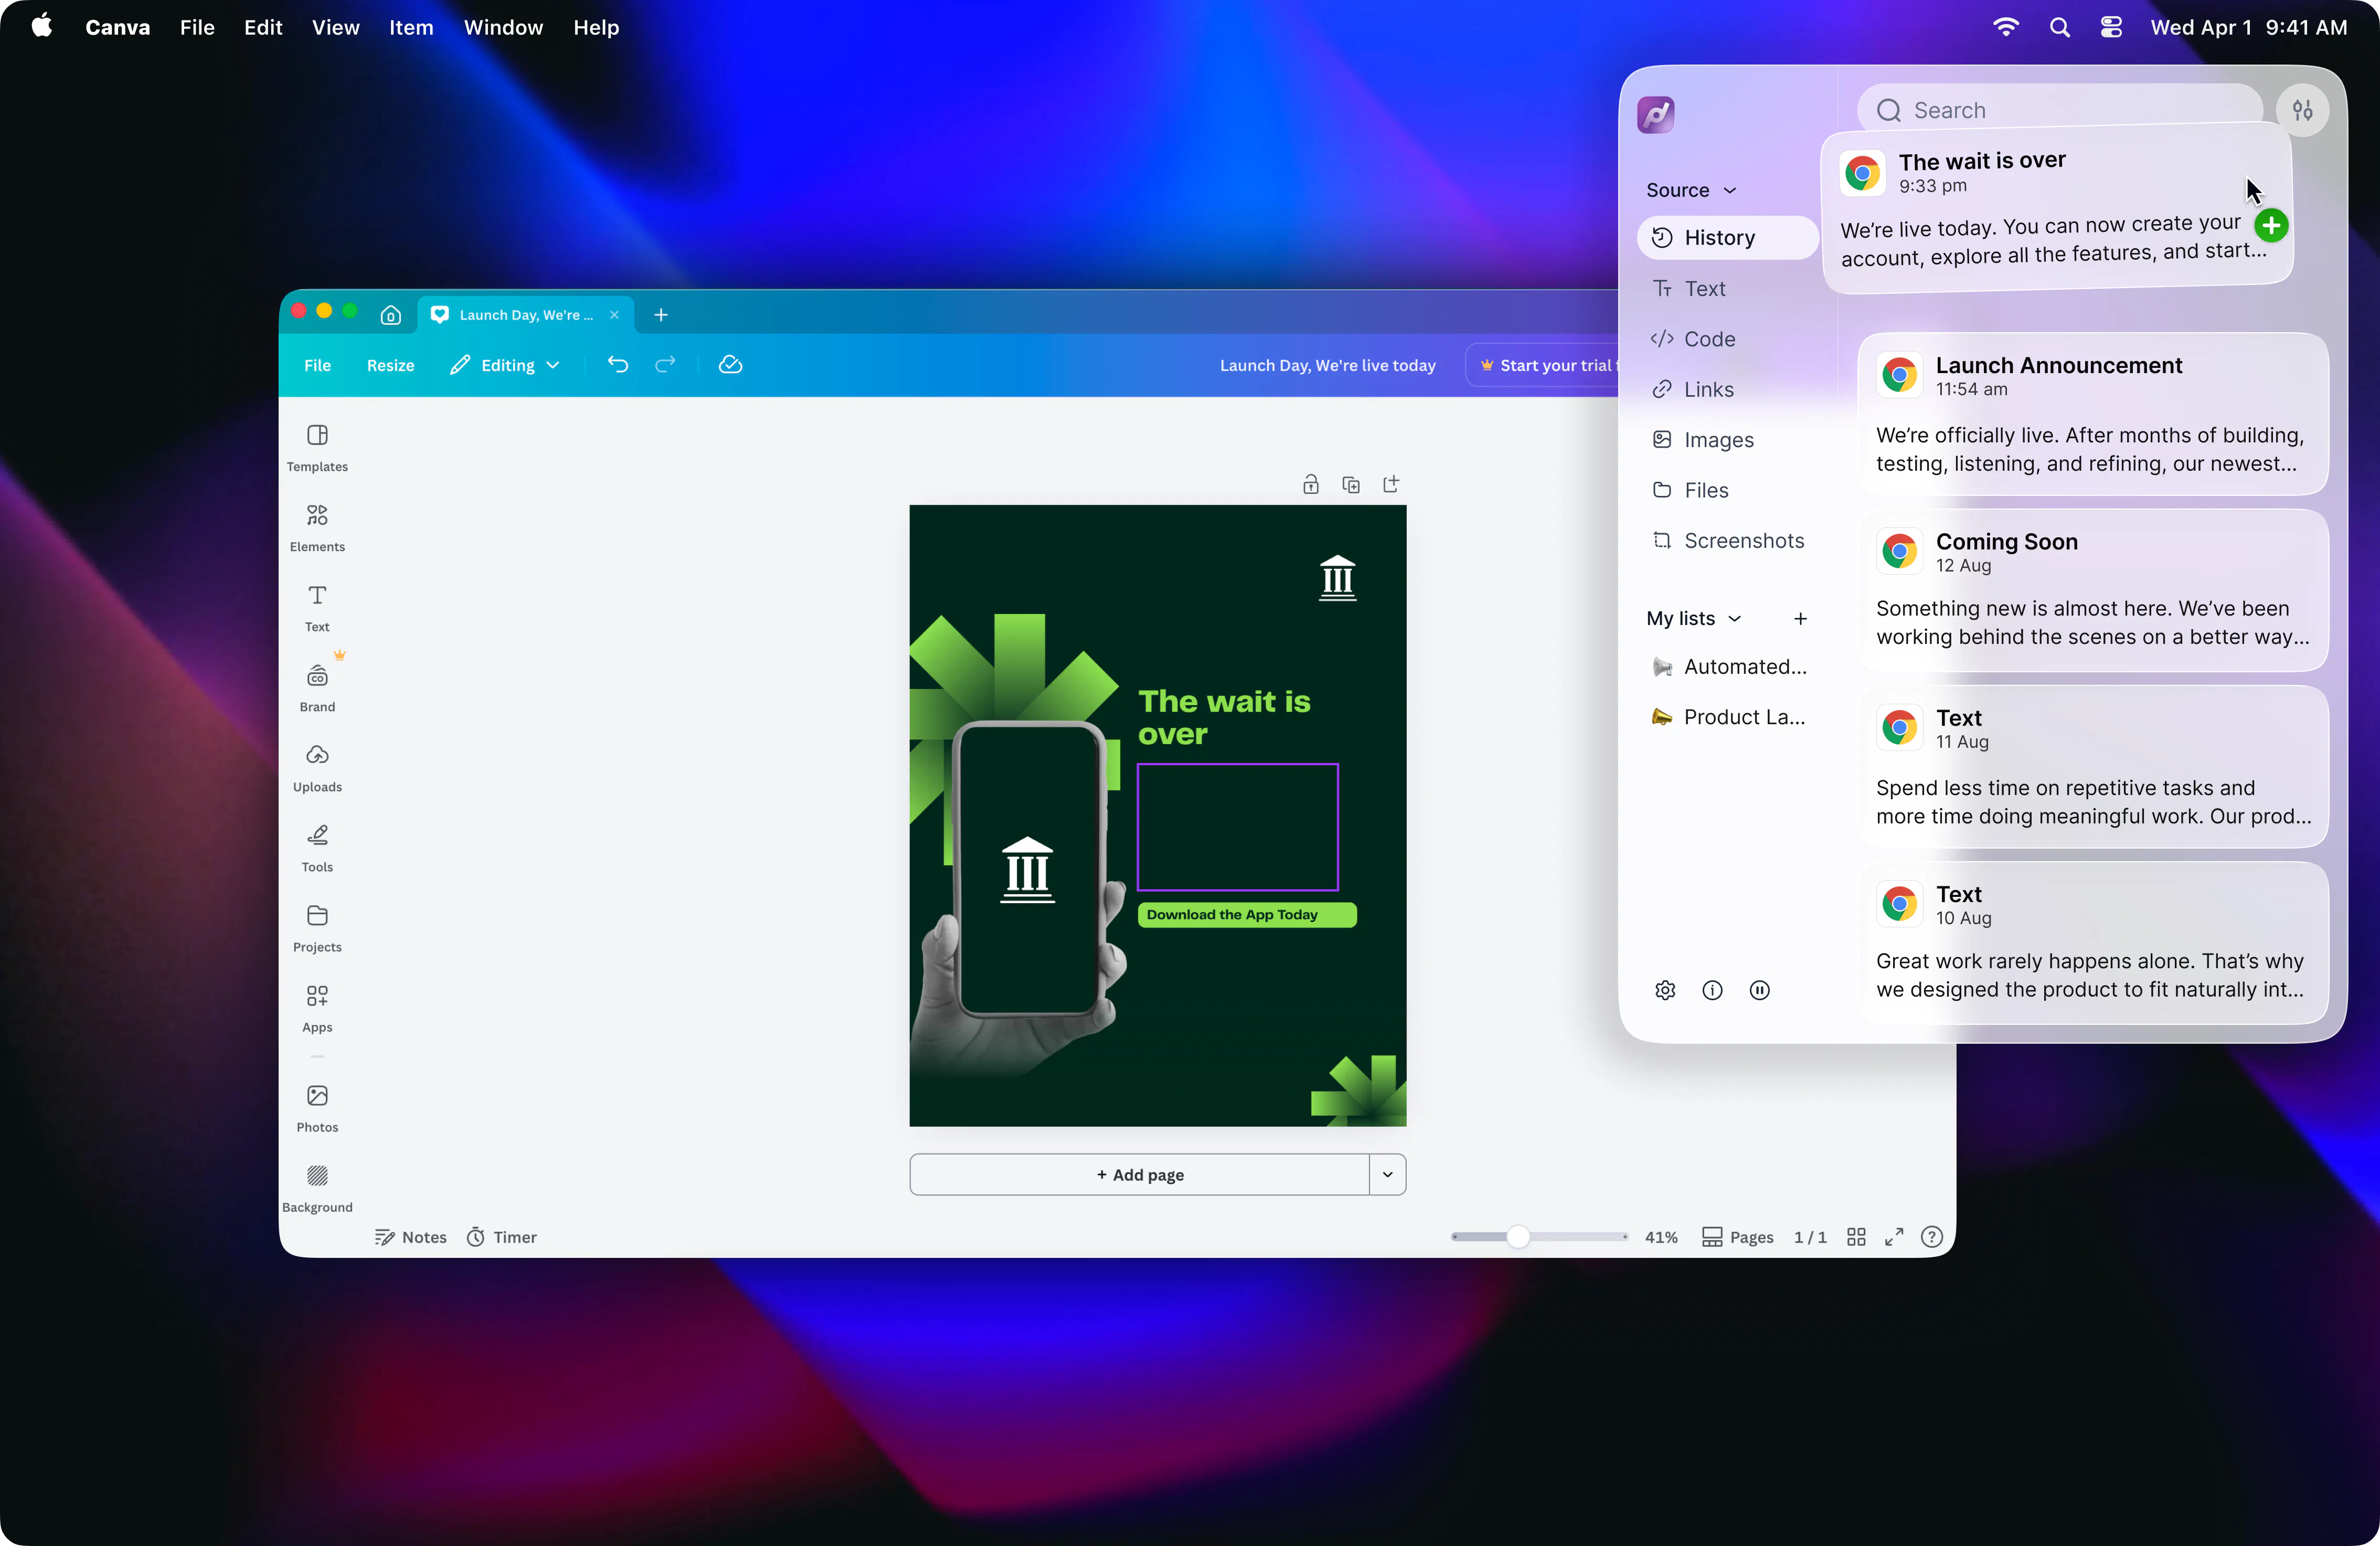Open a new Canva tab with plus
2380x1546 pixels.
pos(660,315)
